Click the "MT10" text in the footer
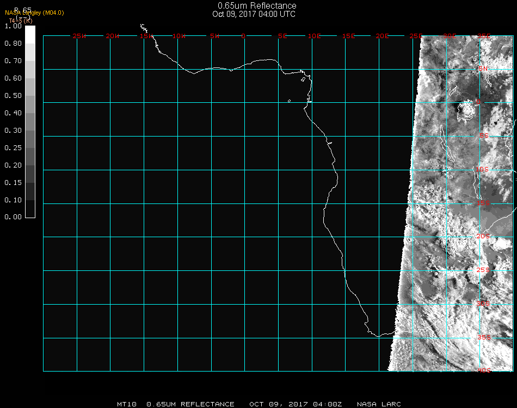Viewport: 517px width, 408px height. click(x=127, y=404)
